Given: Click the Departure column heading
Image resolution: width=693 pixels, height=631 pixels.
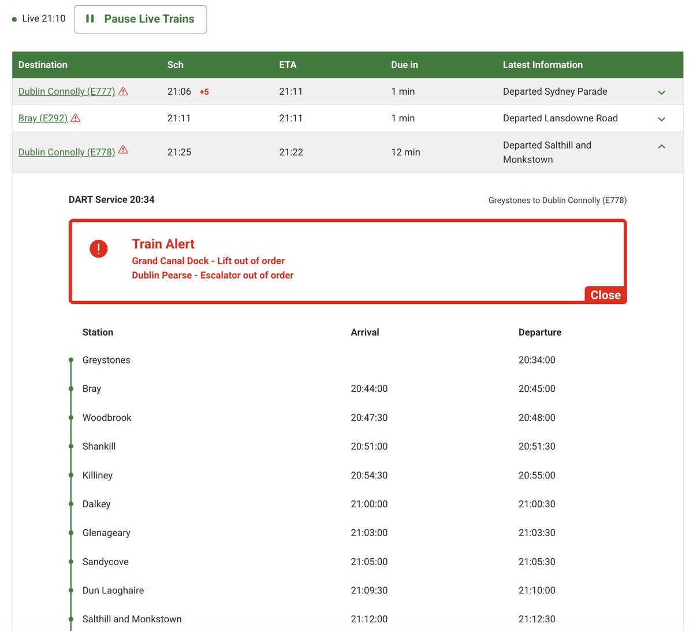Looking at the screenshot, I should pyautogui.click(x=540, y=332).
